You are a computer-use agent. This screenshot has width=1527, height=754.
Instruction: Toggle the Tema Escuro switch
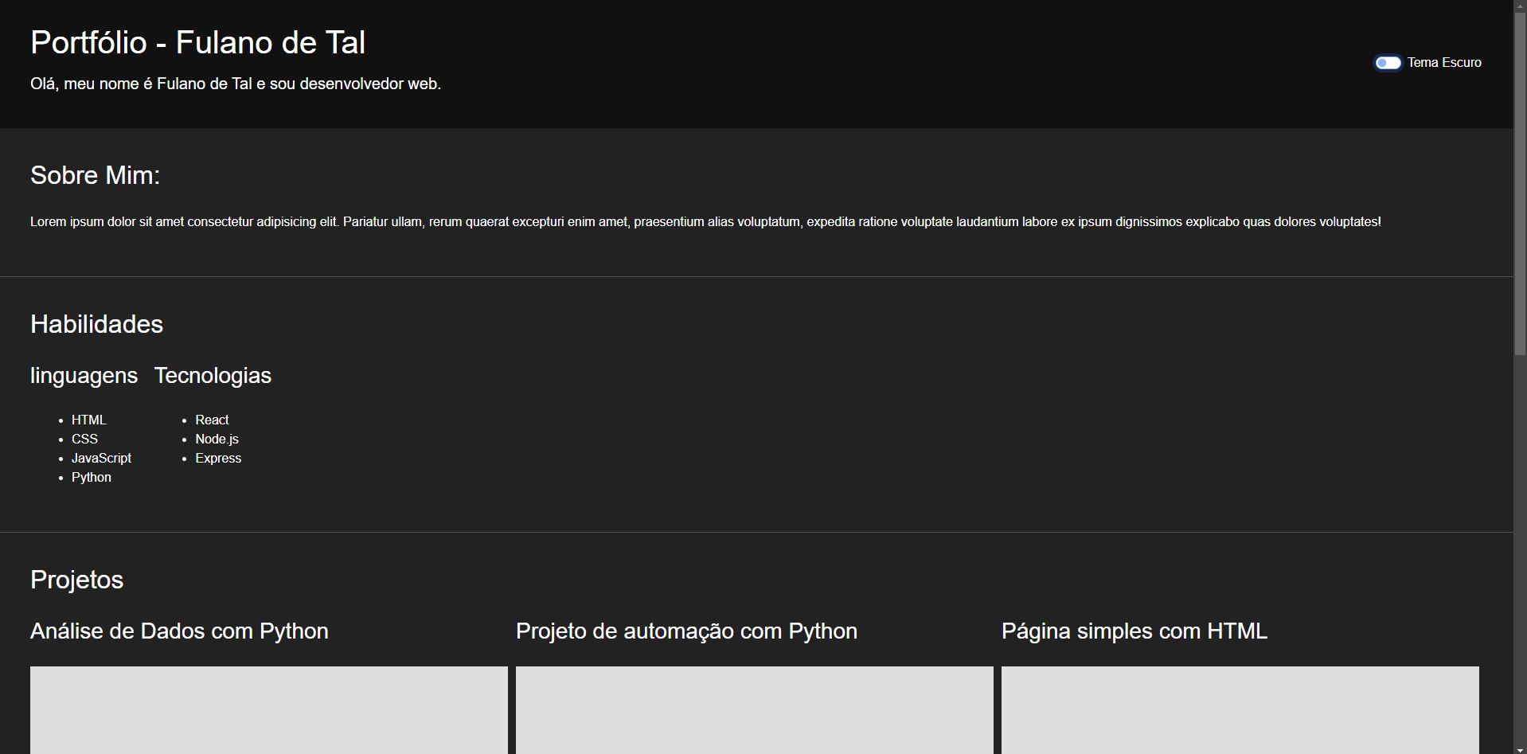[x=1388, y=63]
